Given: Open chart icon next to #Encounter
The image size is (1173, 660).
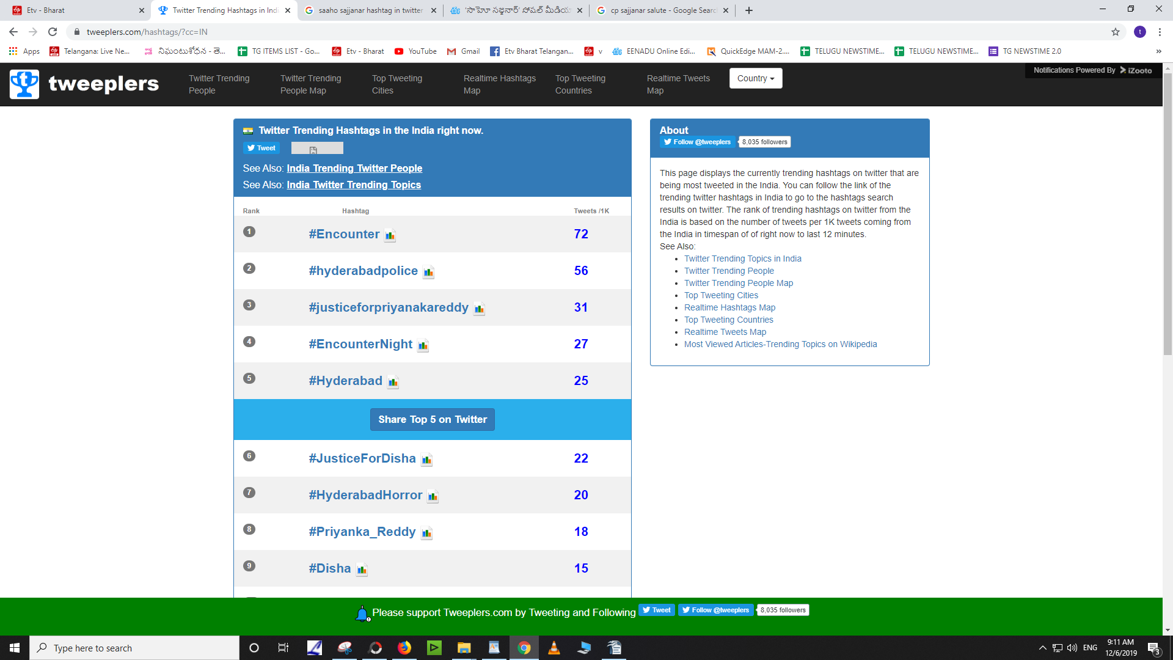Looking at the screenshot, I should tap(390, 235).
